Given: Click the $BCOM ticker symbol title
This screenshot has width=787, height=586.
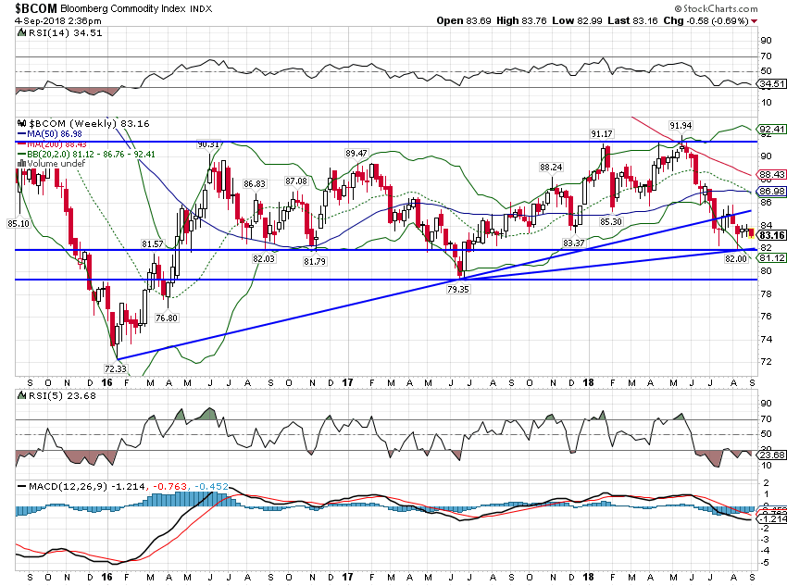Looking at the screenshot, I should coord(36,8).
